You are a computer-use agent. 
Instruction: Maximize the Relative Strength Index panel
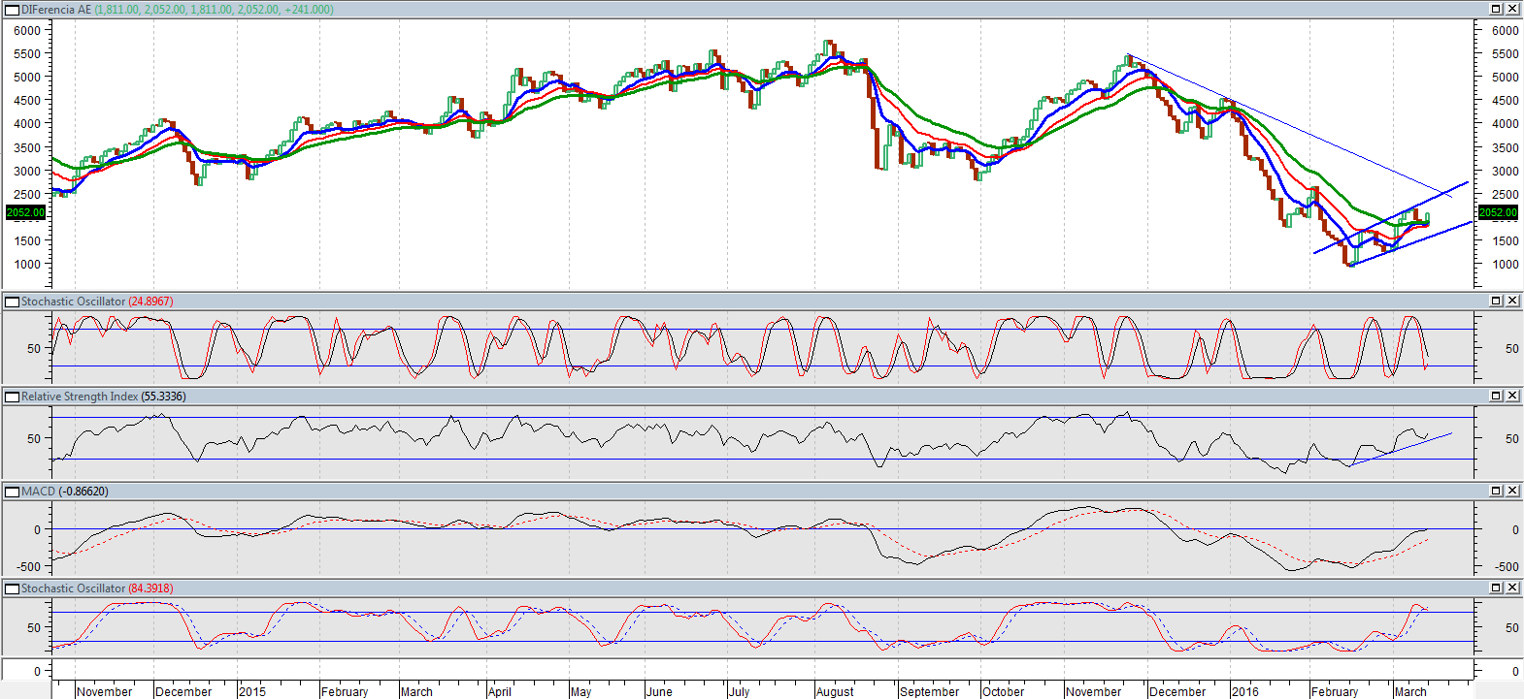point(1496,396)
